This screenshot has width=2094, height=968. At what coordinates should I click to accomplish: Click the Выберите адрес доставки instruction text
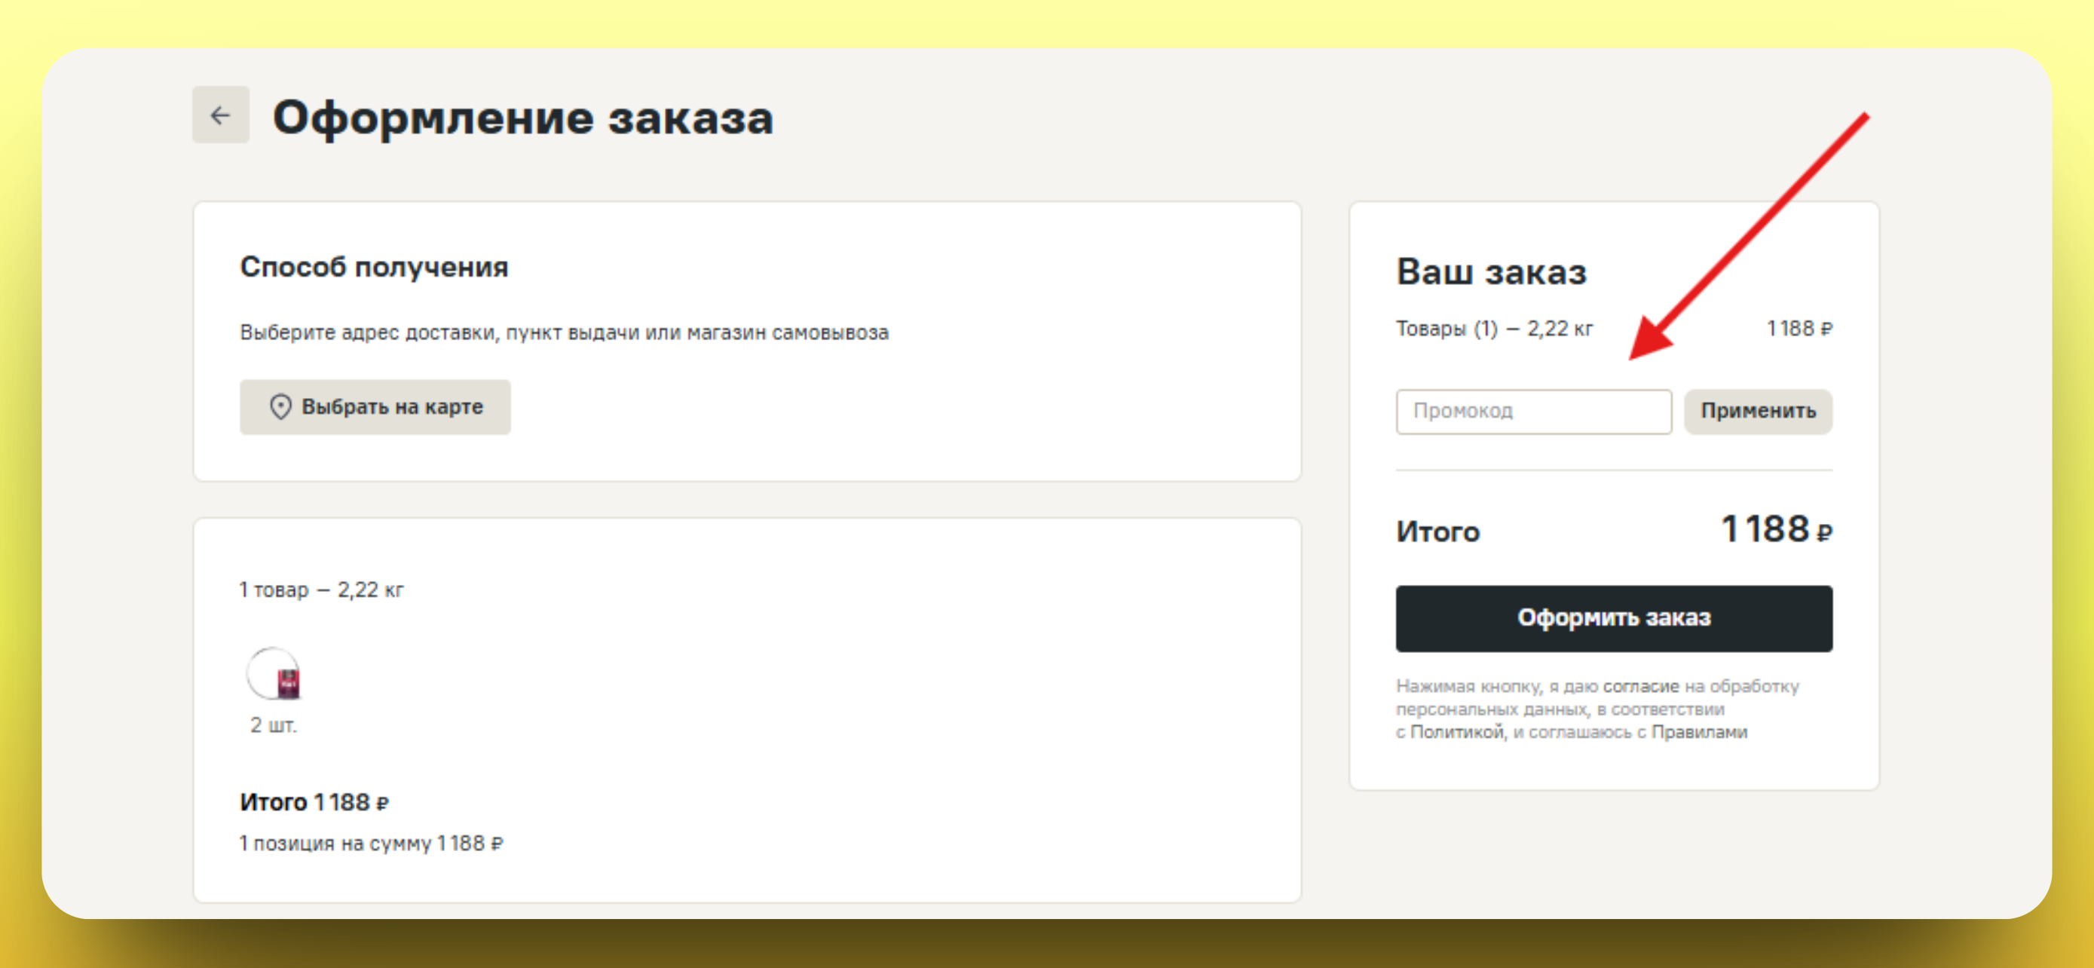(x=564, y=332)
